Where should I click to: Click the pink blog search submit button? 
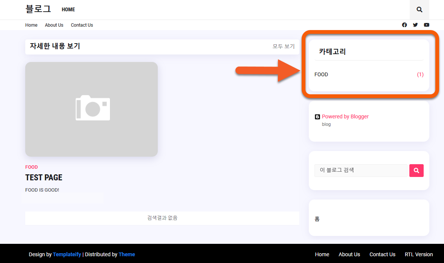coord(416,170)
